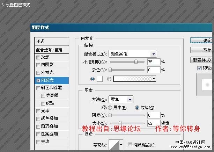
Task: Click the 杂色 noise slider handle
Action: pos(110,70)
